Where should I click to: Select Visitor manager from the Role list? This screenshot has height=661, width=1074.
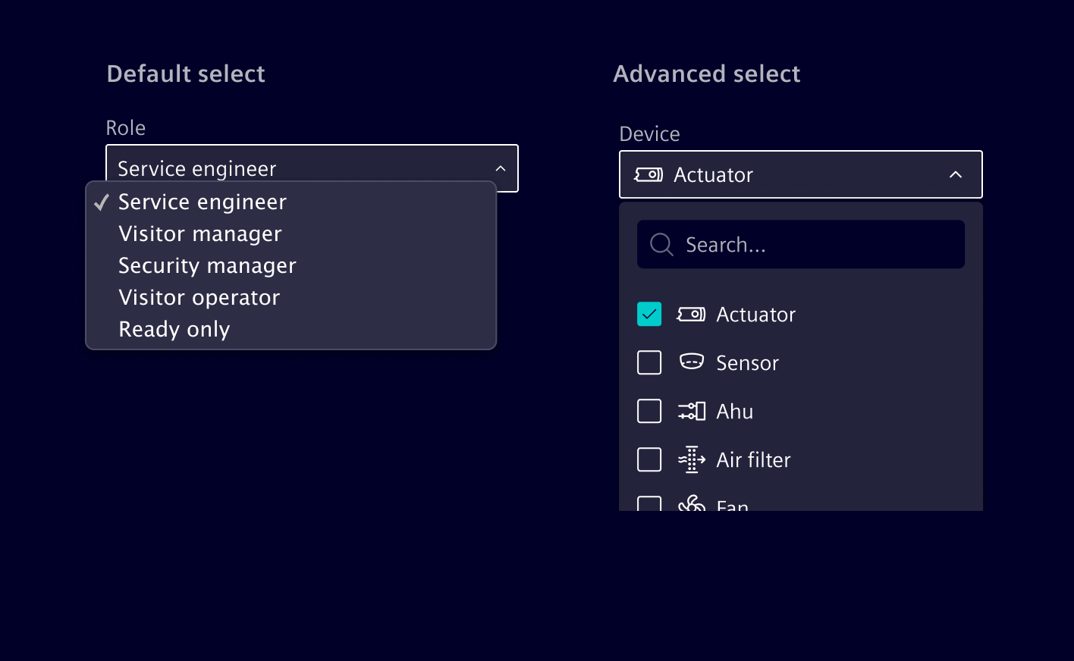pos(199,233)
